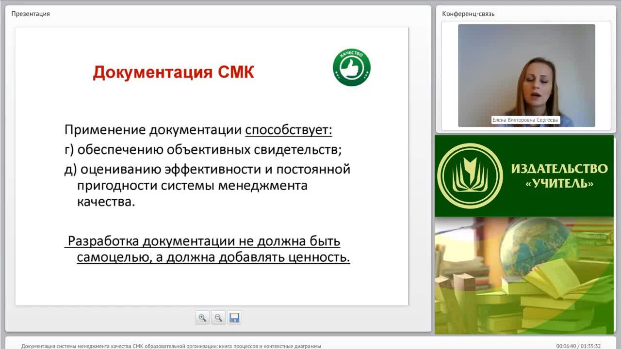Select the Конференц-связь panel header
This screenshot has height=349, width=621.
point(468,14)
